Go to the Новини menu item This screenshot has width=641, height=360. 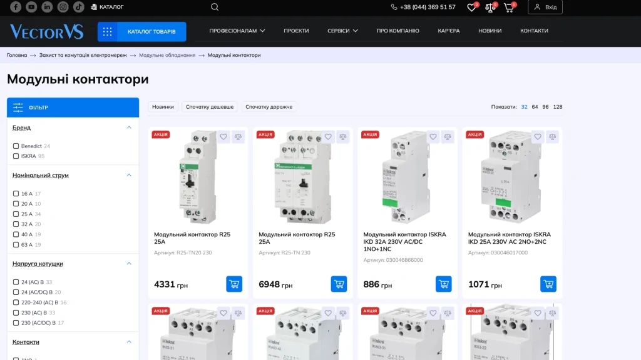click(490, 31)
